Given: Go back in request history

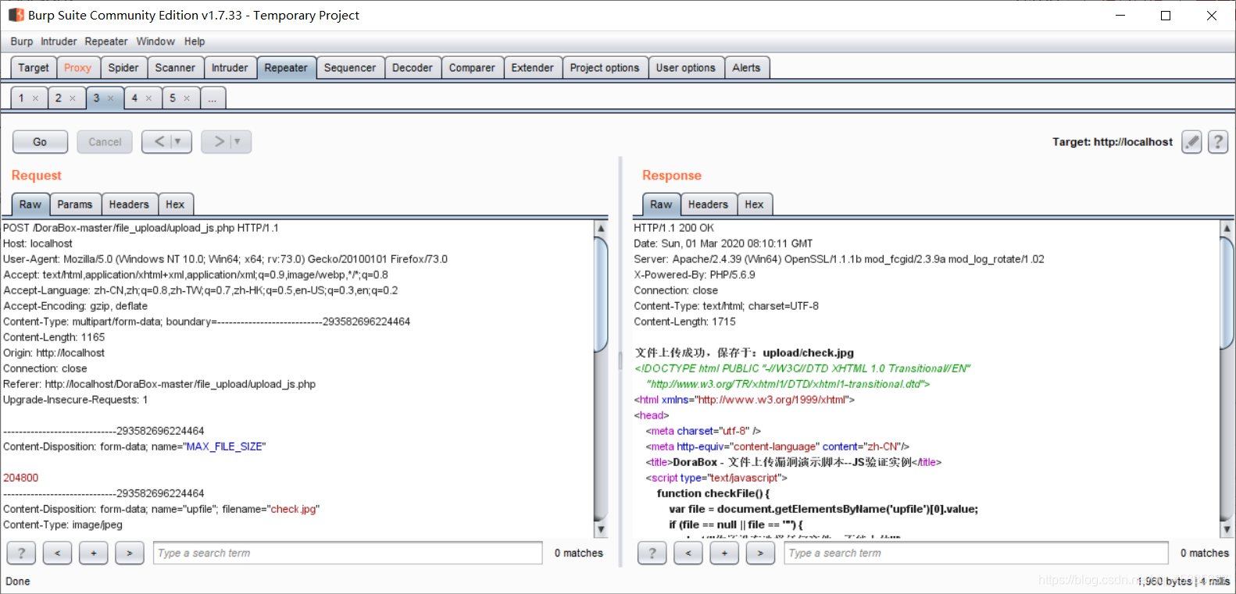Looking at the screenshot, I should point(159,141).
